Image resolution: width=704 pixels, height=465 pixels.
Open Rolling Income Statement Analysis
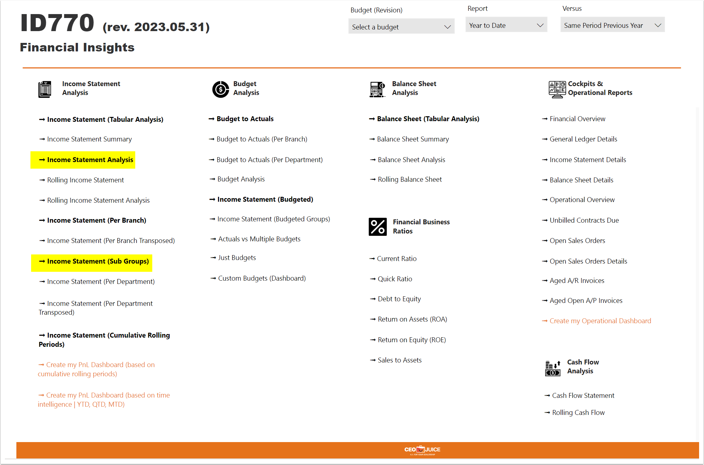(94, 200)
